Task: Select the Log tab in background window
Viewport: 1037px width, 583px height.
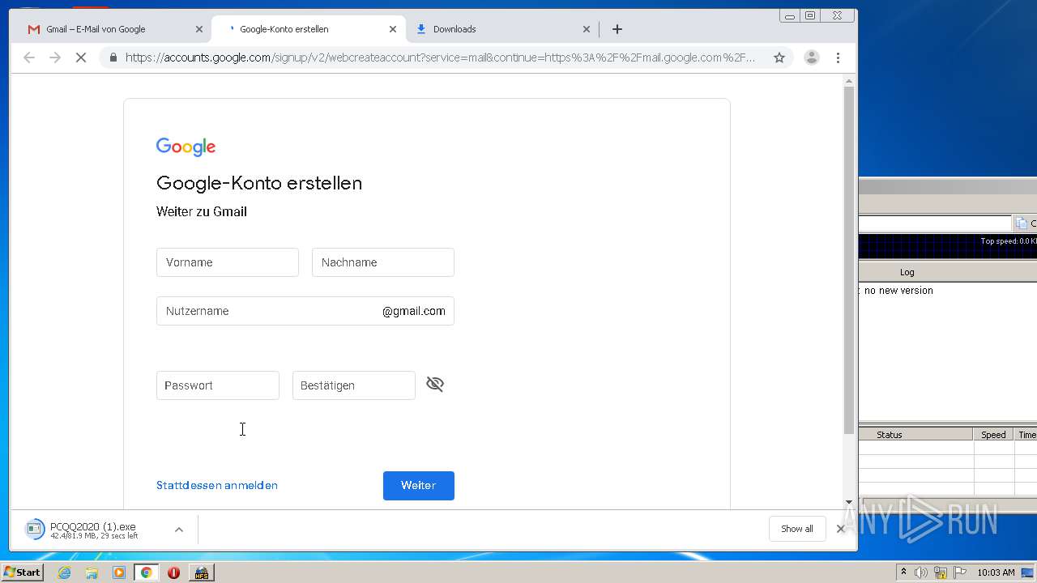Action: tap(907, 272)
